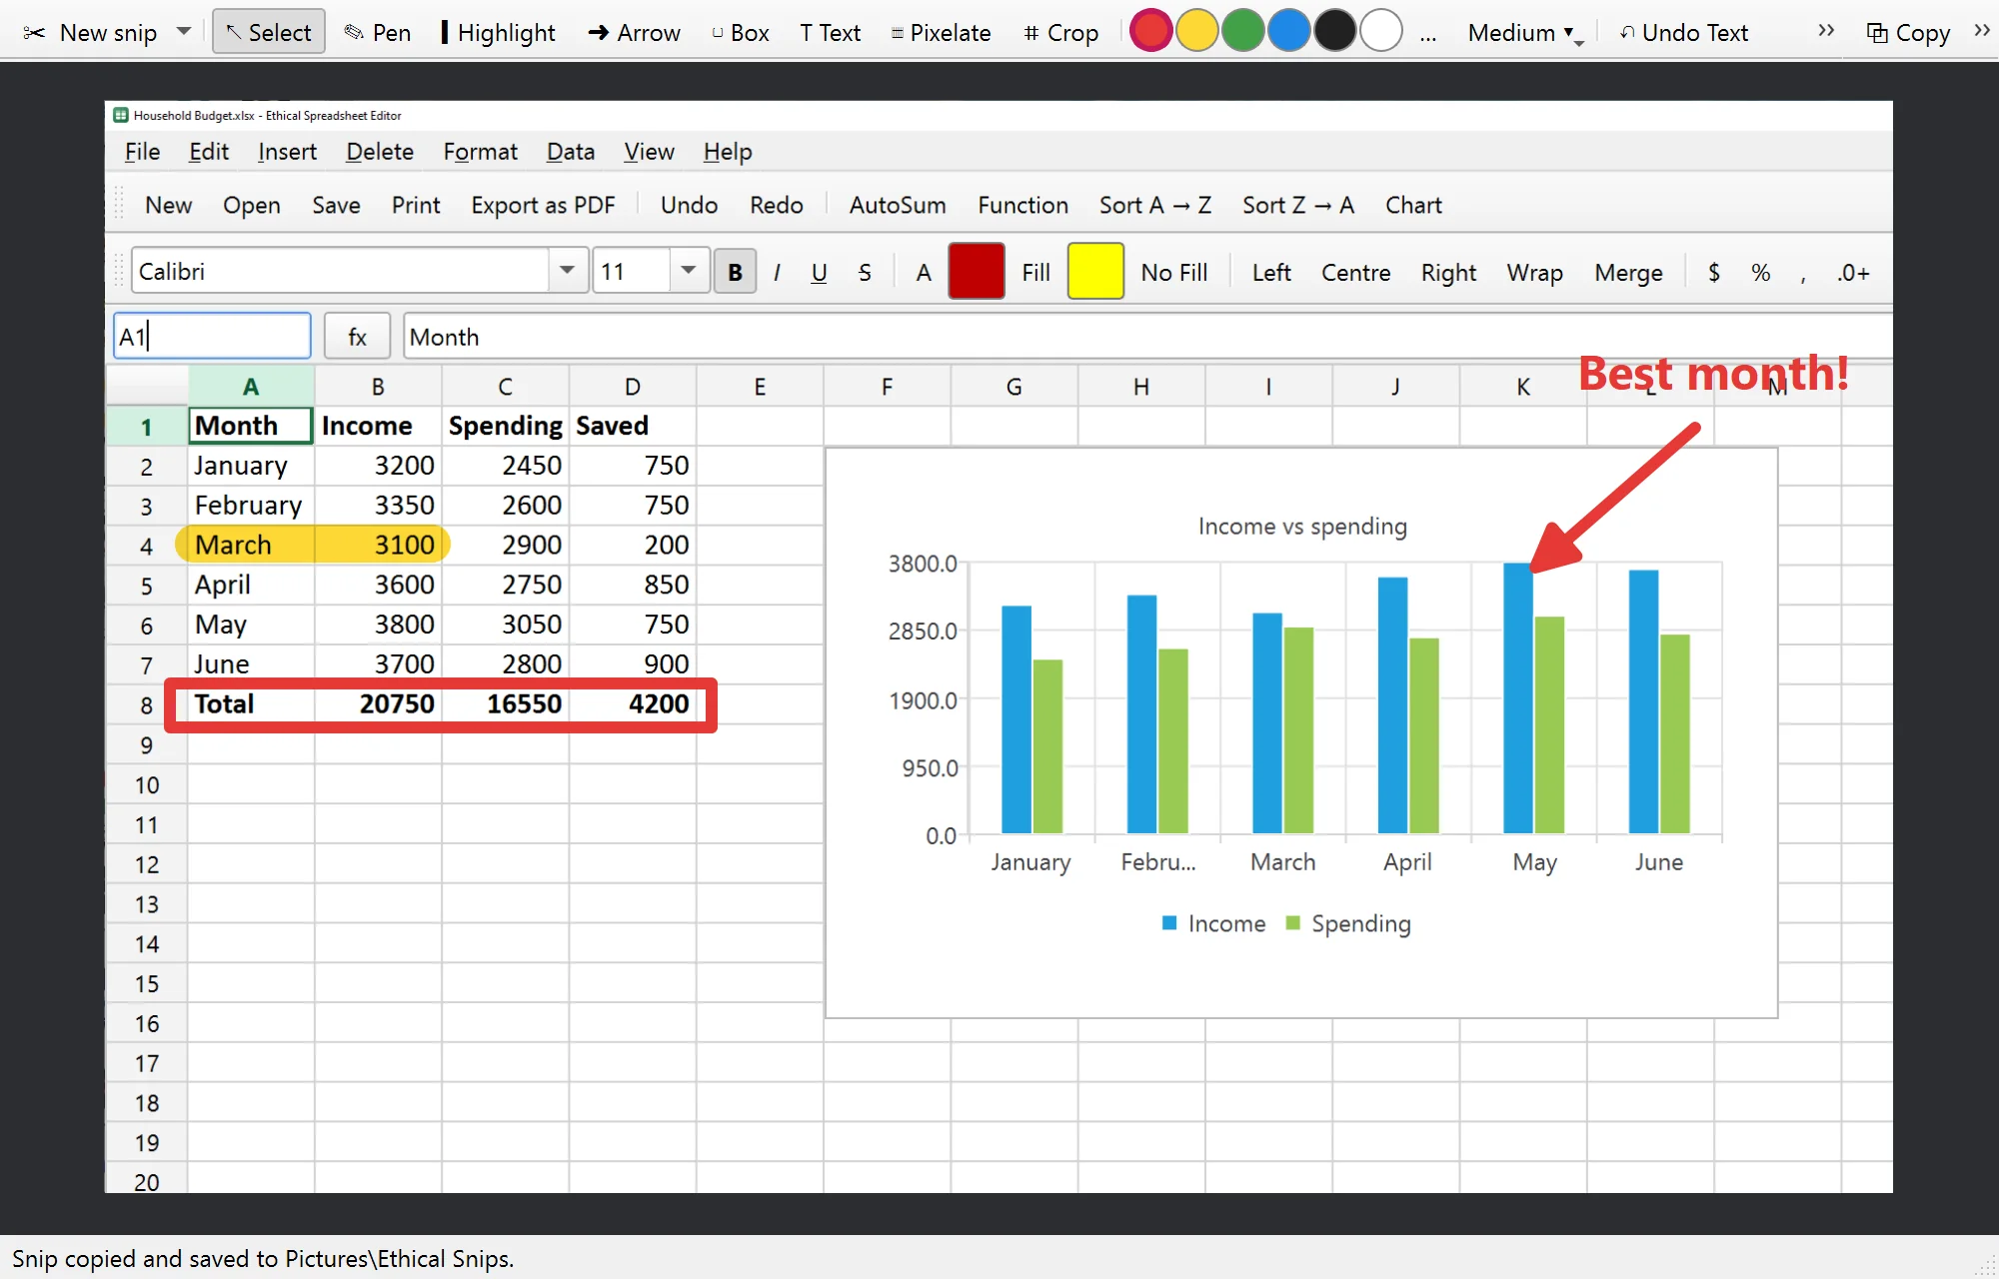Pick the blue annotation colour

click(x=1288, y=31)
